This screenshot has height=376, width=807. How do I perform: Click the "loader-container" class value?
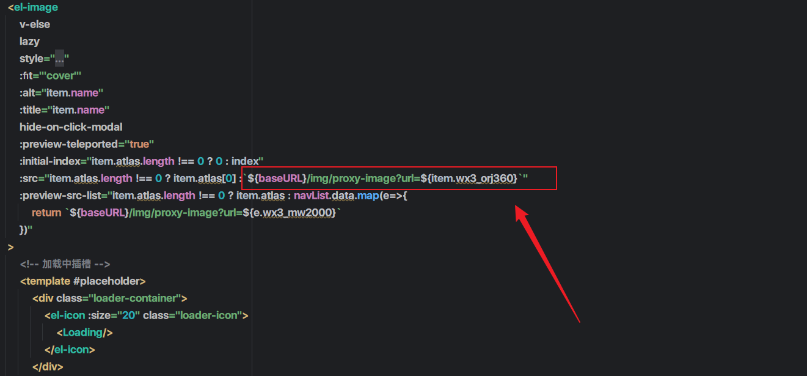(x=137, y=298)
